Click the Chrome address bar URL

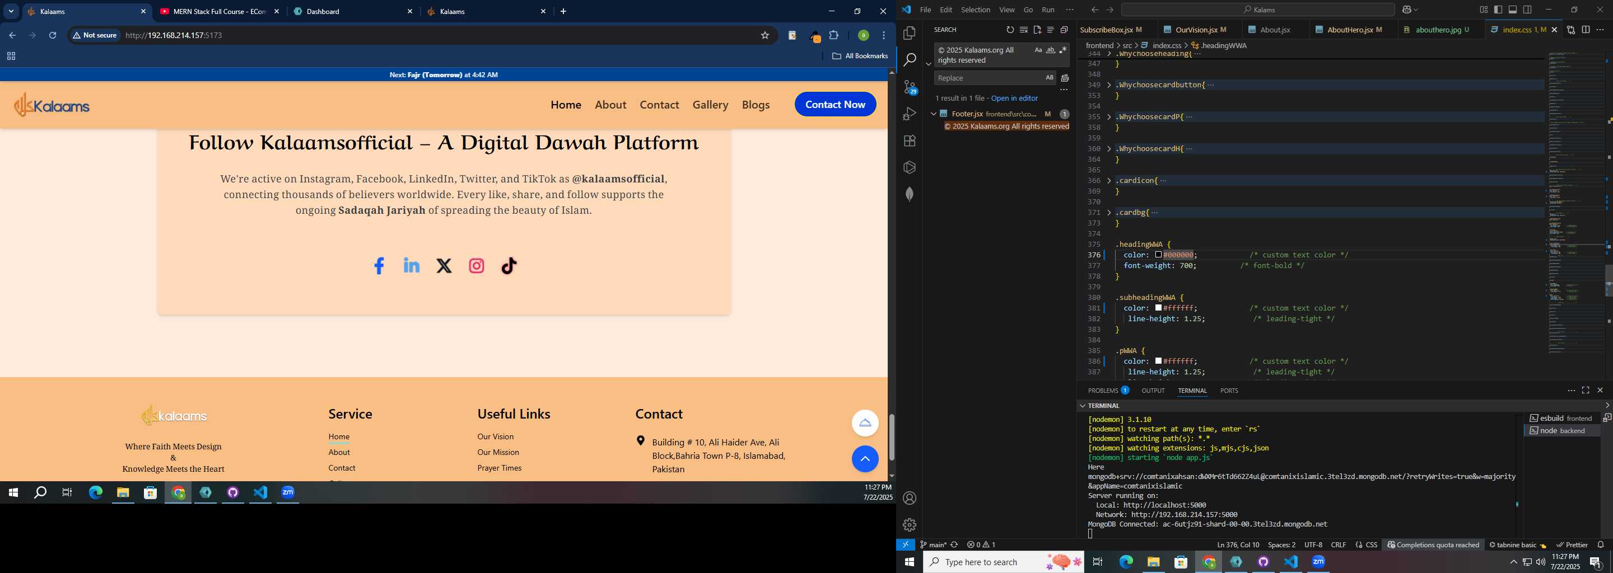(x=174, y=36)
